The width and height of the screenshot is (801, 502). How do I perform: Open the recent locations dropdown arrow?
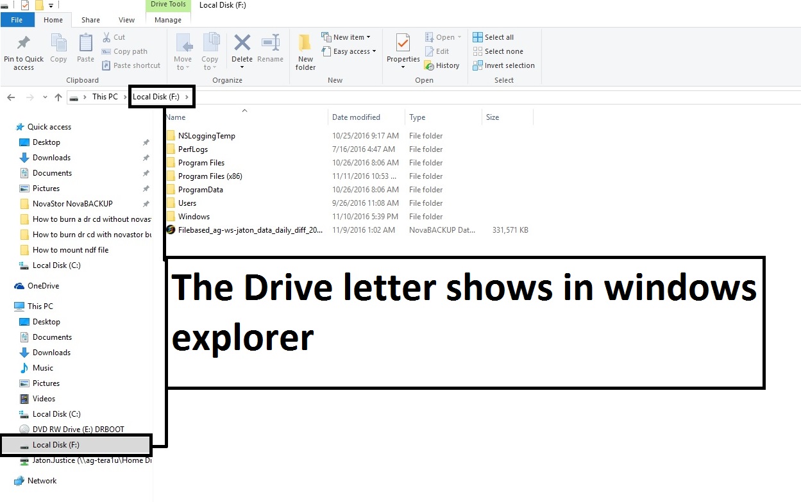pos(45,97)
